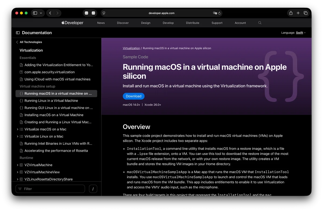Click class icon beside VZVirtualMachine

click(22, 165)
